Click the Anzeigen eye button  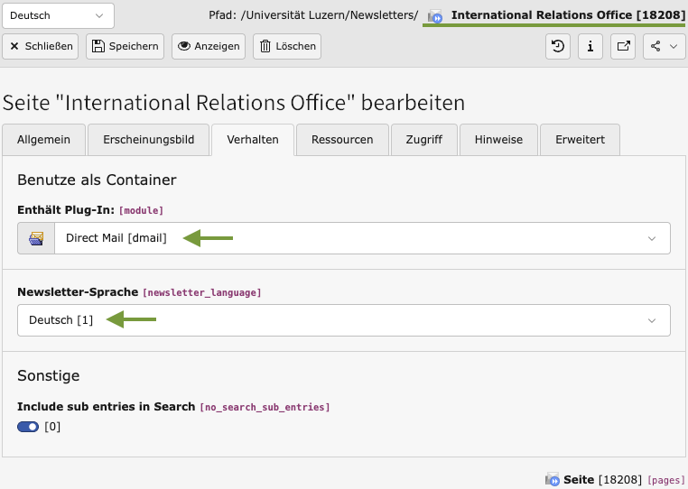(x=209, y=46)
